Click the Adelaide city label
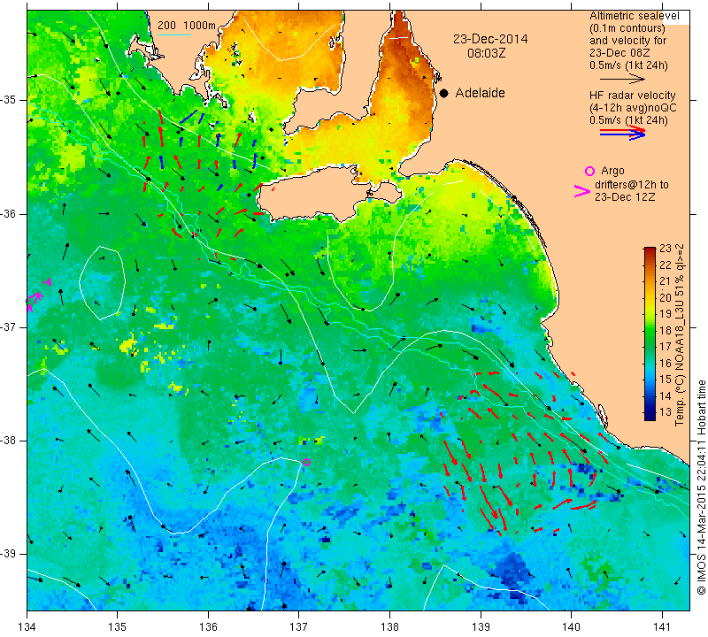 480,93
